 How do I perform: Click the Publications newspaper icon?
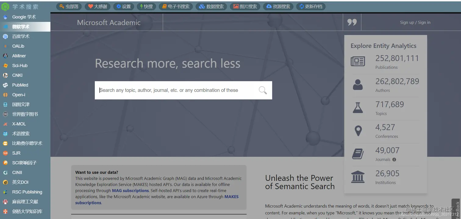pos(358,61)
